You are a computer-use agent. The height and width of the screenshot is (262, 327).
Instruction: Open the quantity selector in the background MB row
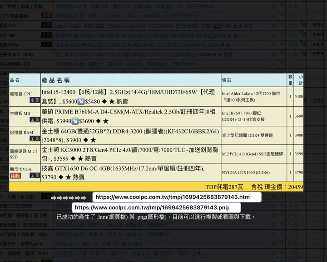292,35
